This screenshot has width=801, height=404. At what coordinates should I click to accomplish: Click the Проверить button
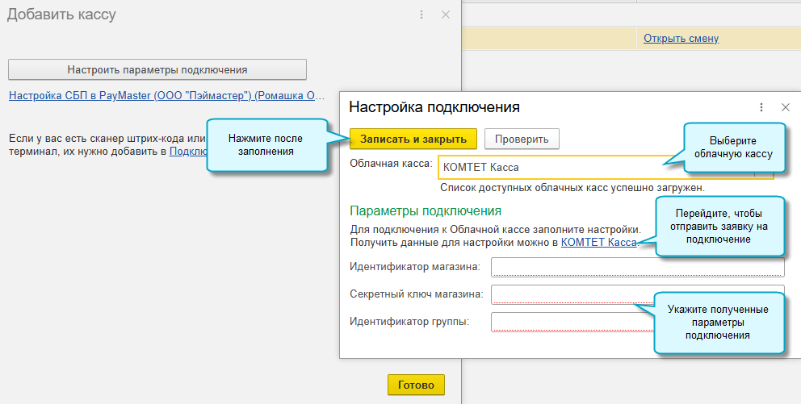(522, 139)
